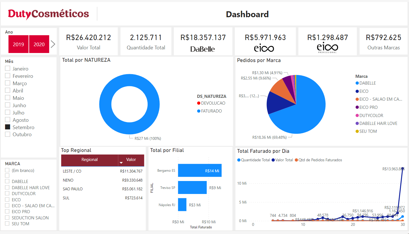The image size is (409, 234).
Task: Click the Quantidade Total line legend
Action: point(253,160)
